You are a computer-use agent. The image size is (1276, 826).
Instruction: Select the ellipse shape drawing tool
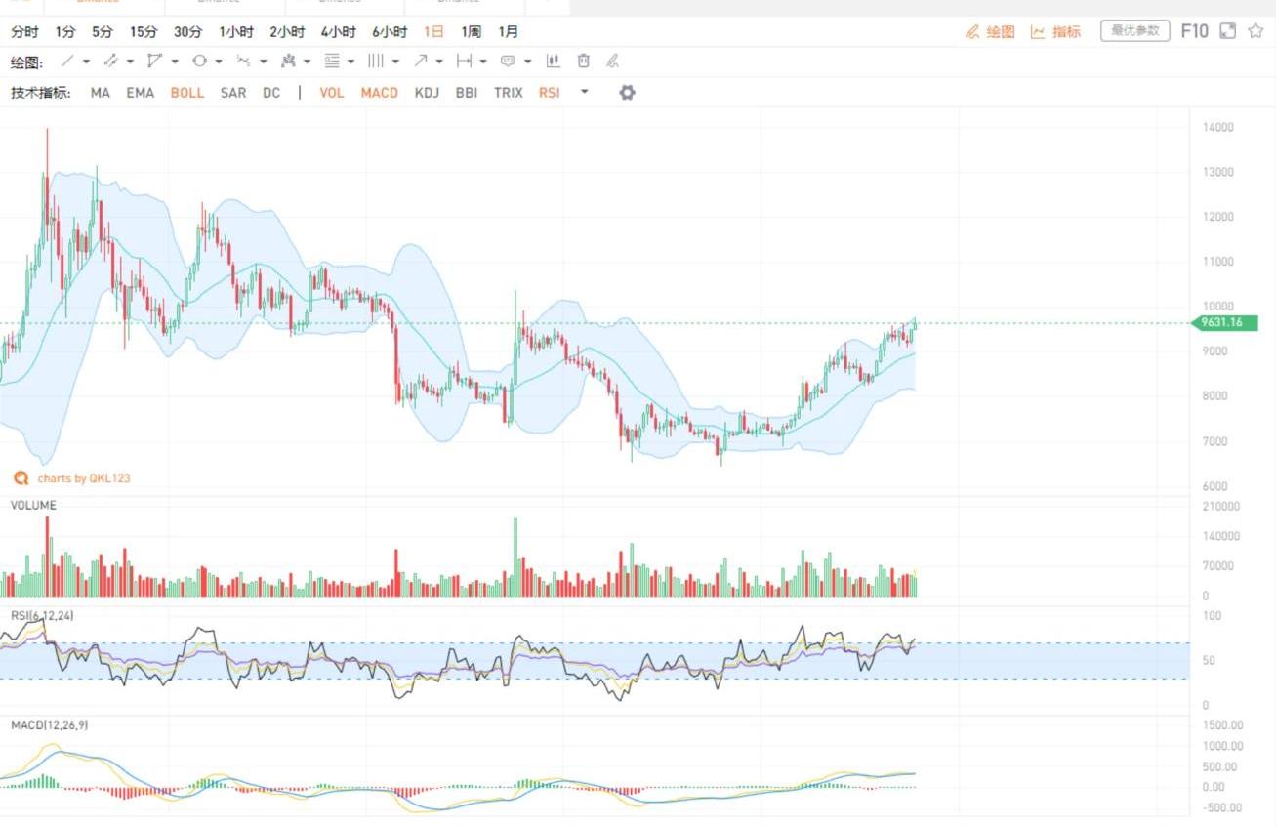coord(199,61)
